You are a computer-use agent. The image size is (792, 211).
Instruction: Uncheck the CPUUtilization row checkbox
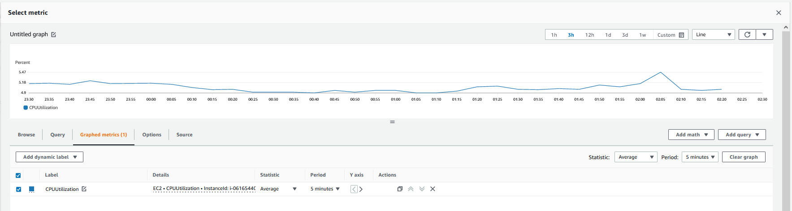(x=18, y=189)
